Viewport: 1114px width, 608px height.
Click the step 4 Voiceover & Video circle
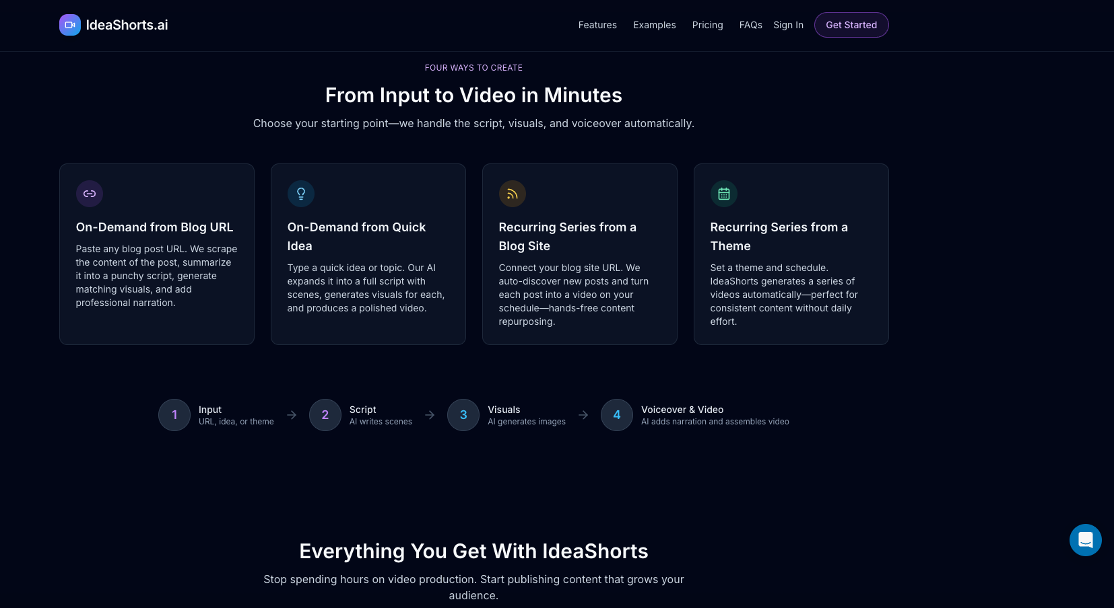(616, 415)
